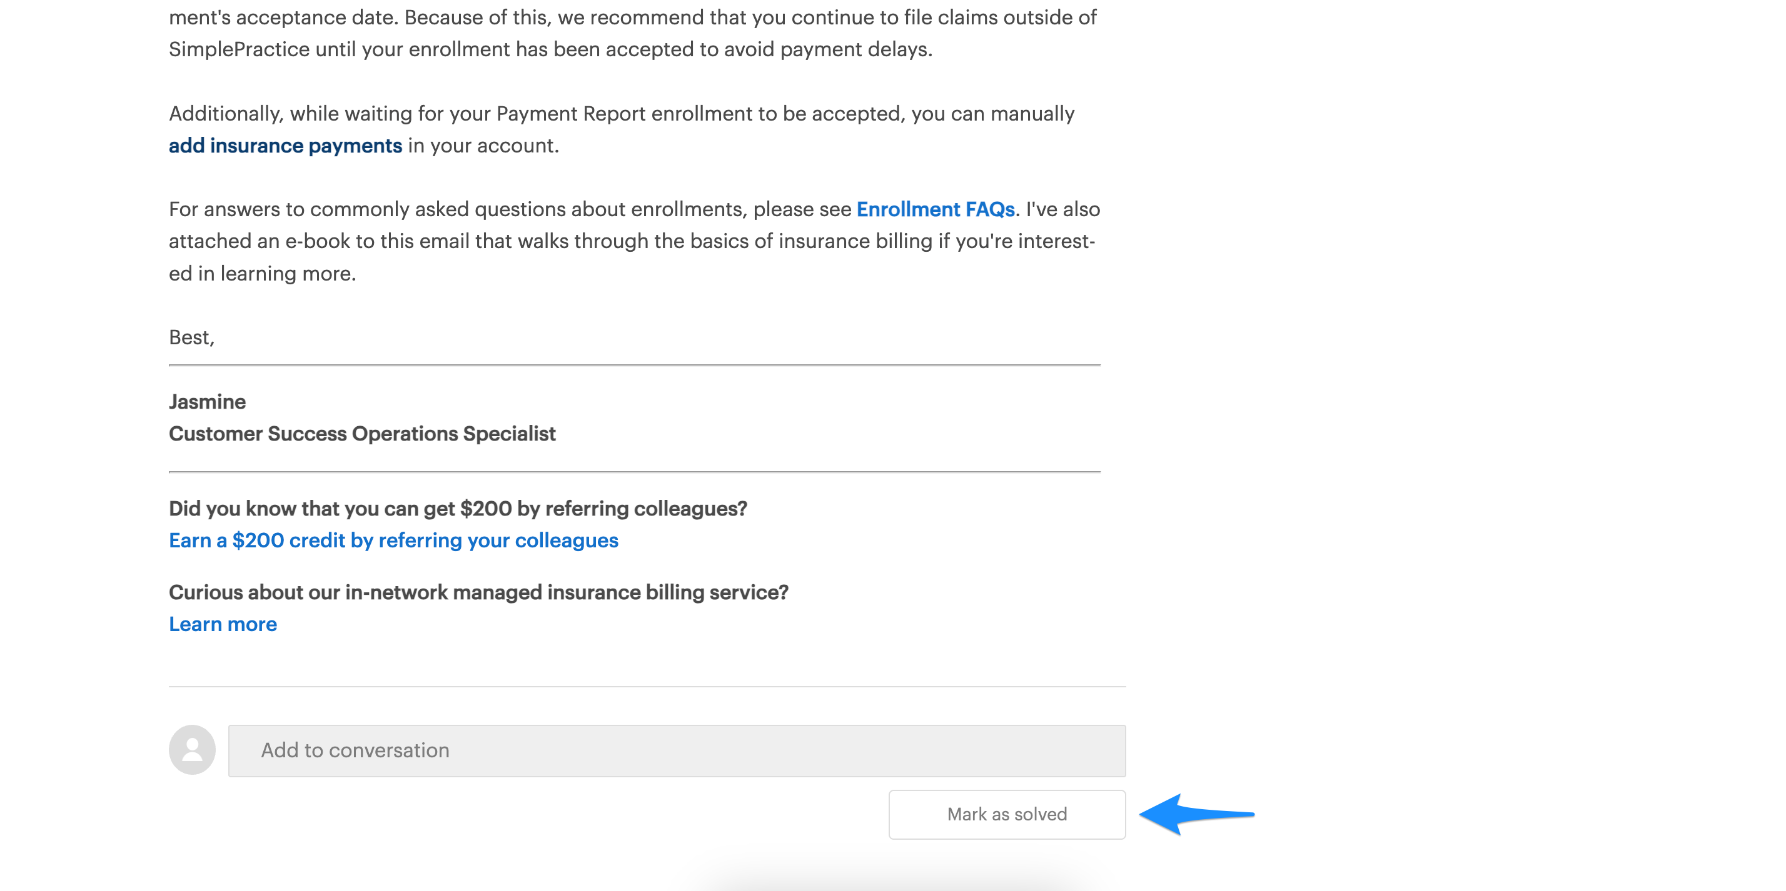
Task: Click the name Jasmine in the signature
Action: click(208, 402)
